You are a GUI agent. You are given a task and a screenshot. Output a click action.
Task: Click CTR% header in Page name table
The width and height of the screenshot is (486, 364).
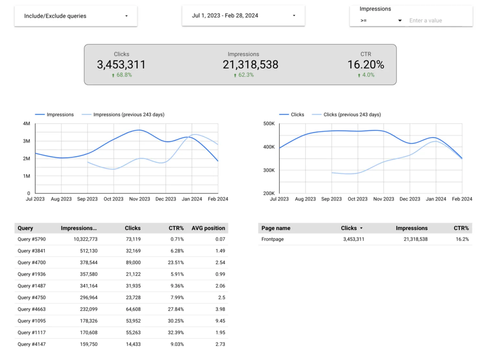461,228
